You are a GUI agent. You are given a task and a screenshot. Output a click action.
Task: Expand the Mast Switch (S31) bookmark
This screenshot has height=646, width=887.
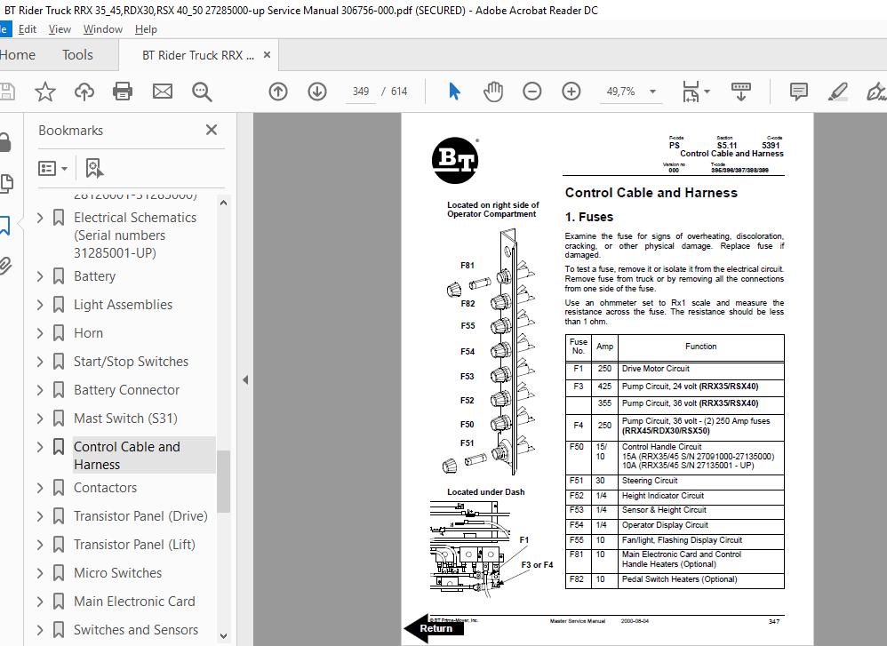pyautogui.click(x=40, y=418)
